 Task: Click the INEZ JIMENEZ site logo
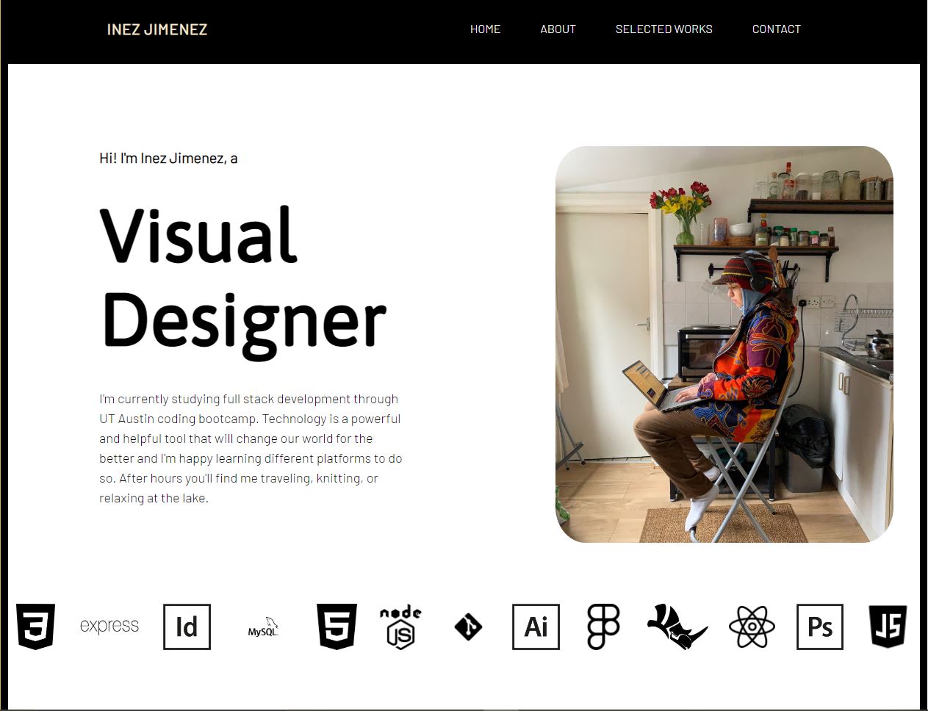pyautogui.click(x=157, y=29)
